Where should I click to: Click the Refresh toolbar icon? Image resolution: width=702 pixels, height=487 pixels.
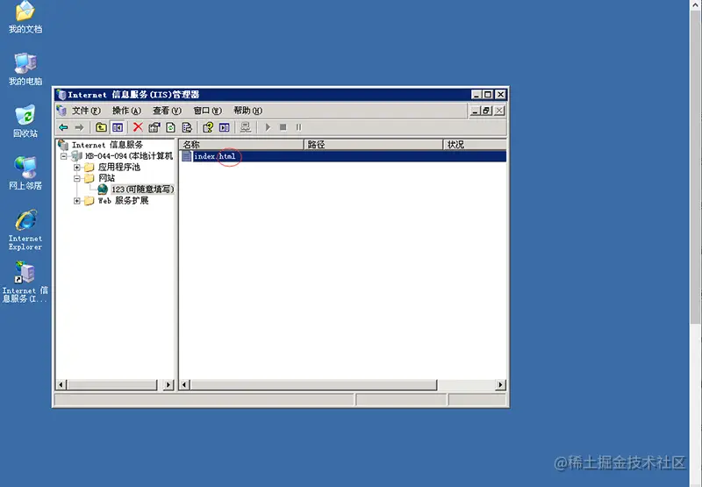170,127
